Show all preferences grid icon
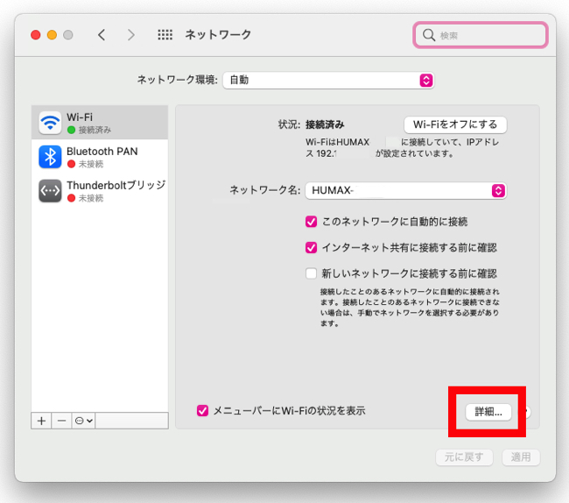 [x=165, y=35]
